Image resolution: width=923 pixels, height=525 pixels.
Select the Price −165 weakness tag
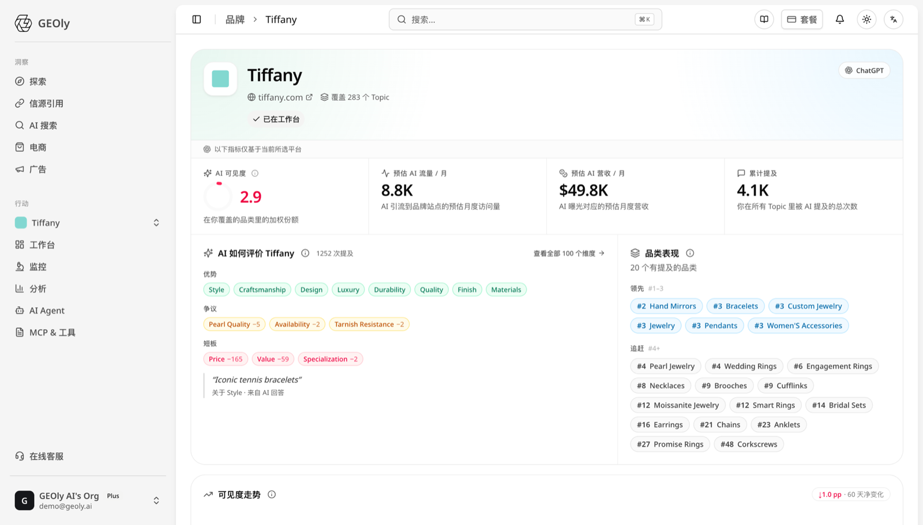click(226, 359)
